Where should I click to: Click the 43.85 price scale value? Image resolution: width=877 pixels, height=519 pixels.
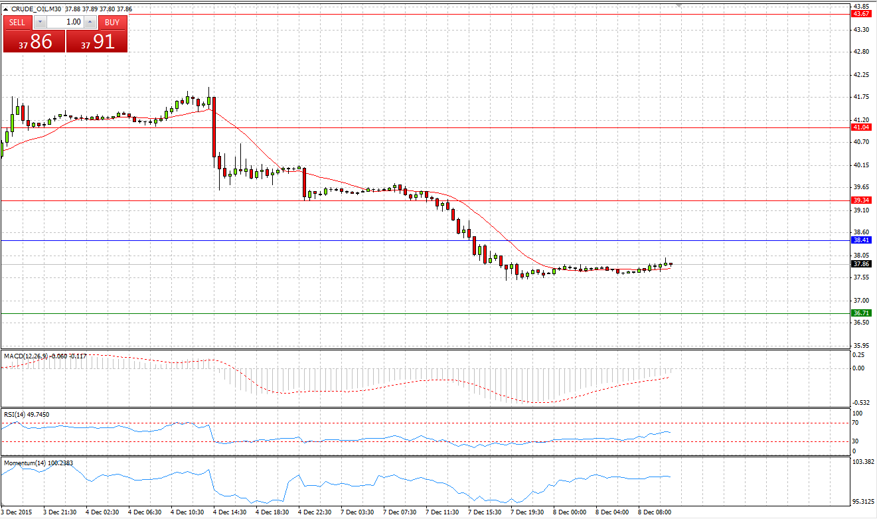pos(861,7)
